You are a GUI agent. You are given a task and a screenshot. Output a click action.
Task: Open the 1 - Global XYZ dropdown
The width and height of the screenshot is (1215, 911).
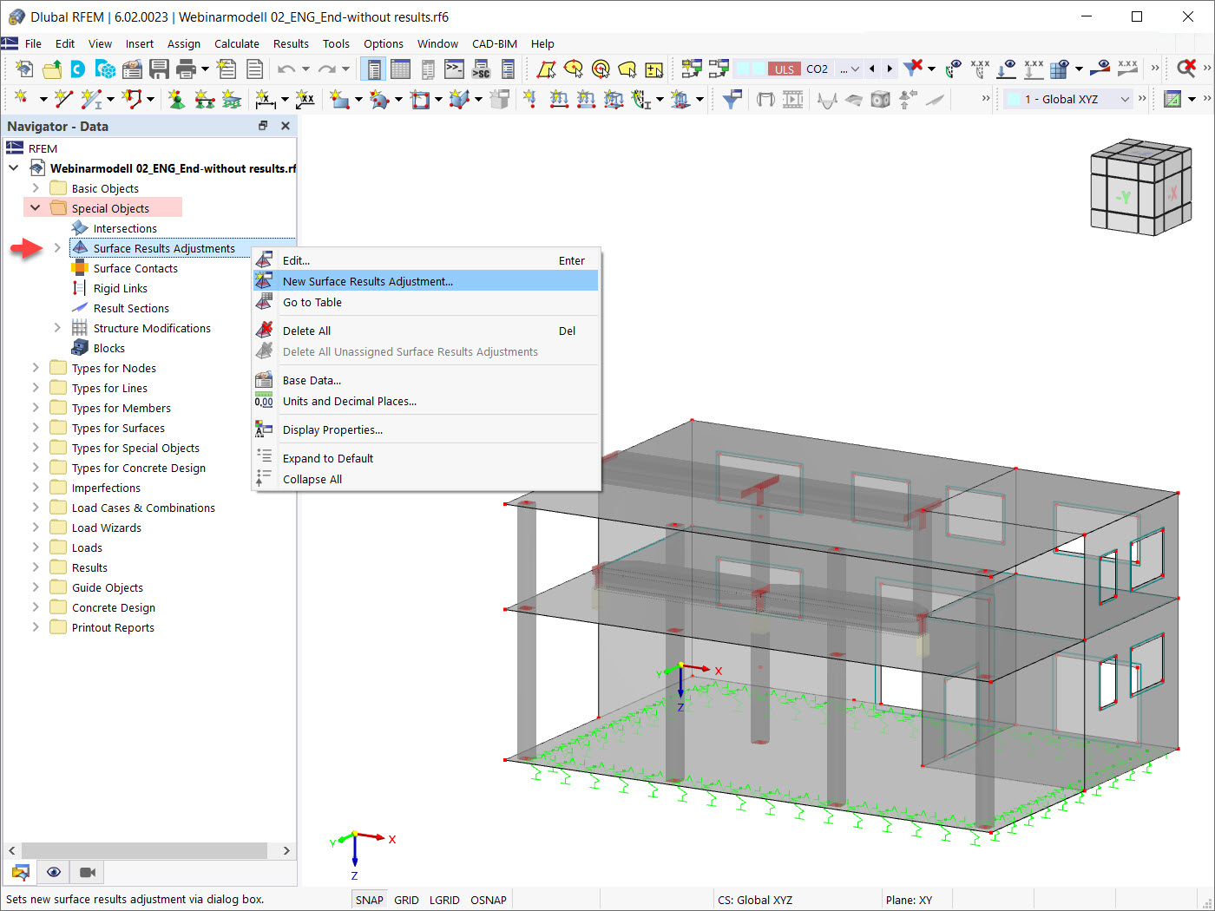point(1124,98)
